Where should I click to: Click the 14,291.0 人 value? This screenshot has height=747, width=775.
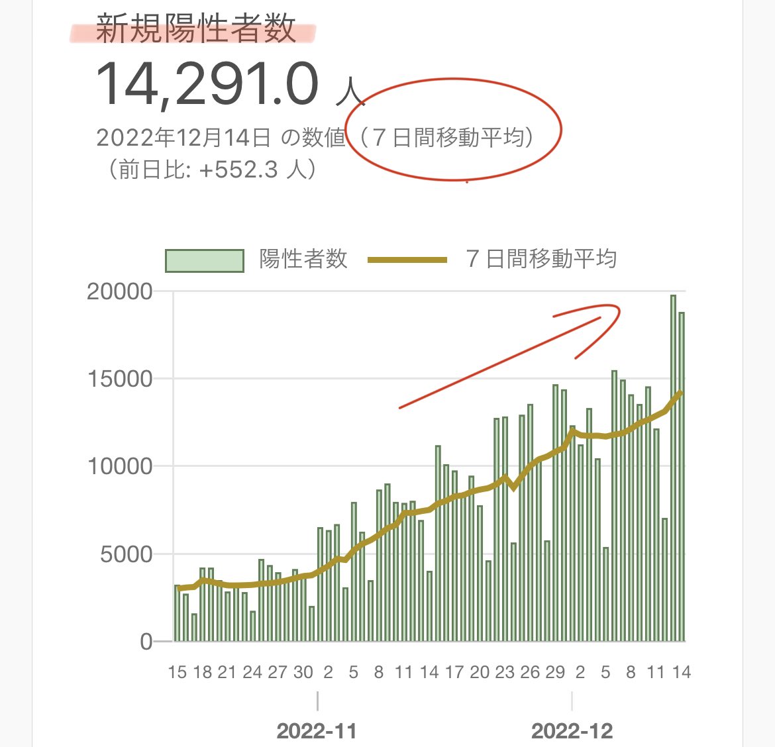[230, 85]
